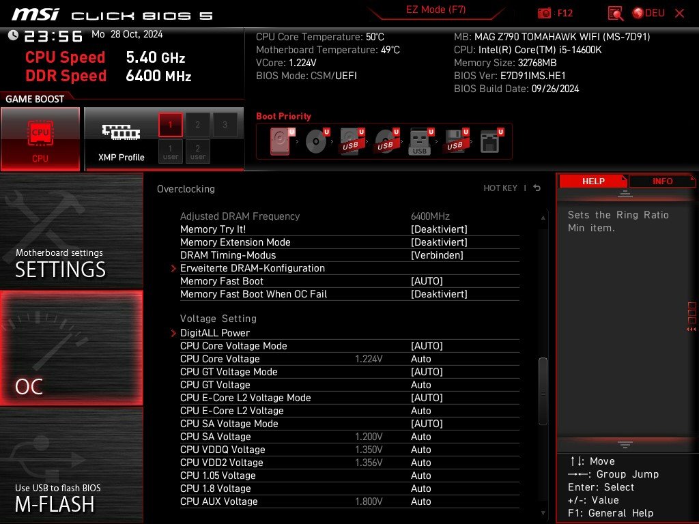
Task: Expand the DigitALL Power submenu
Action: click(215, 333)
